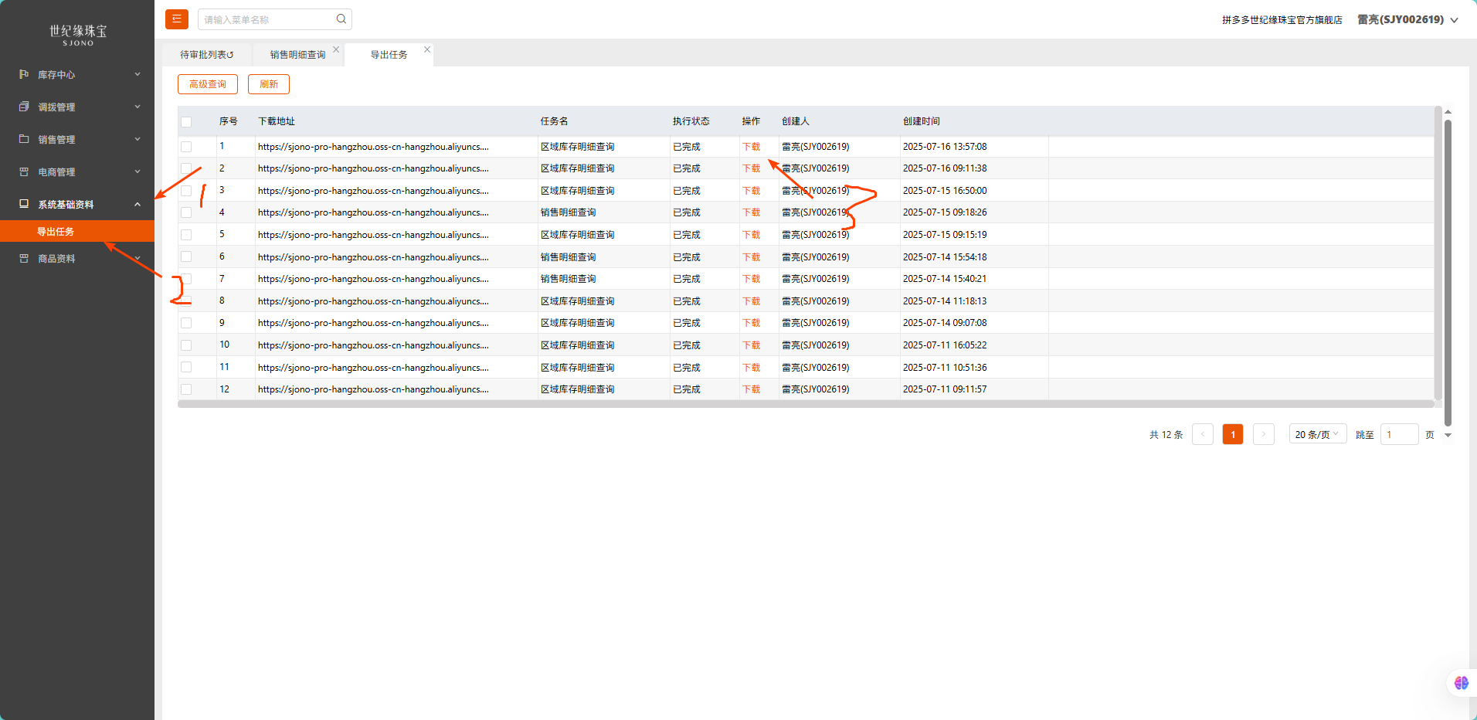Image resolution: width=1477 pixels, height=720 pixels.
Task: Check the checkbox for row 1
Action: pos(186,147)
